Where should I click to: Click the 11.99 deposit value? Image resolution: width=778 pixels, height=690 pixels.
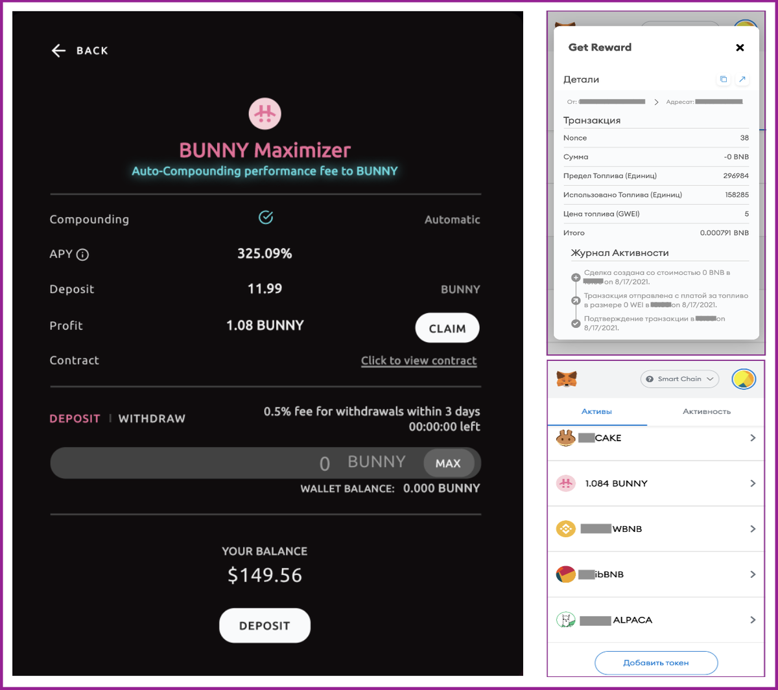tap(265, 289)
